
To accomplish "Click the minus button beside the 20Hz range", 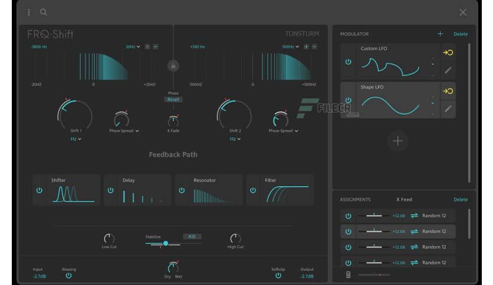I will coord(155,47).
